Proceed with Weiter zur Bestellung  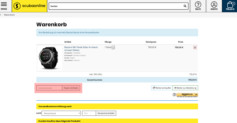tap(185, 88)
